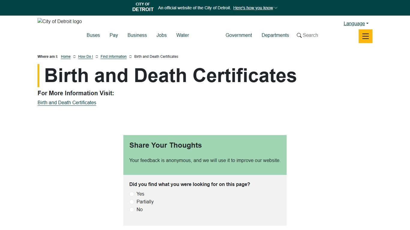This screenshot has height=230, width=410.
Task: Select the Yes radio button
Action: pyautogui.click(x=131, y=194)
